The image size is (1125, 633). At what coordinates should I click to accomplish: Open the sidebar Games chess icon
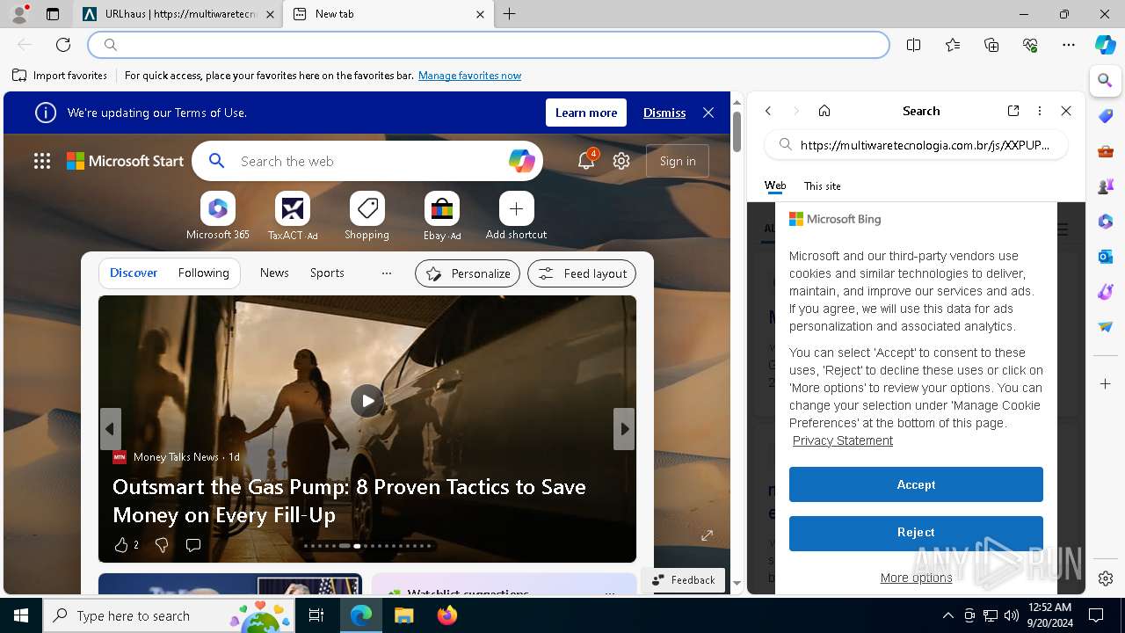1106,186
